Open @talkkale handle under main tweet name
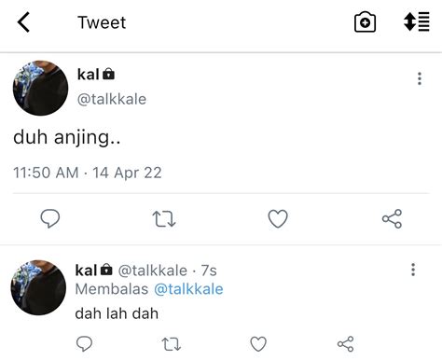Viewport: 442px width, 361px height. pos(112,100)
